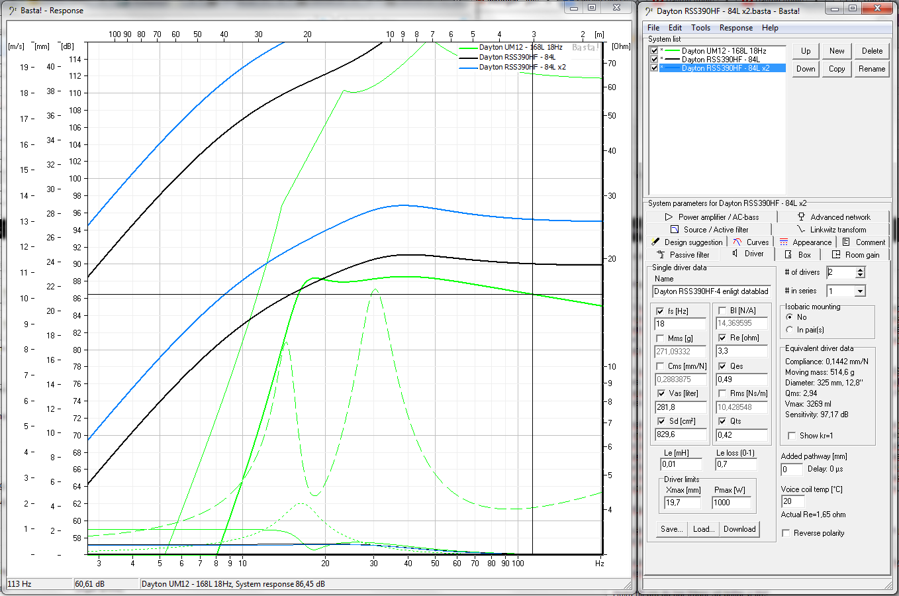
Task: Open the Response menu
Action: tap(736, 28)
